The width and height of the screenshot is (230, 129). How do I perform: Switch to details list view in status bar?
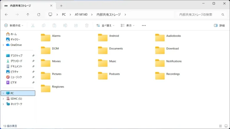220,126
